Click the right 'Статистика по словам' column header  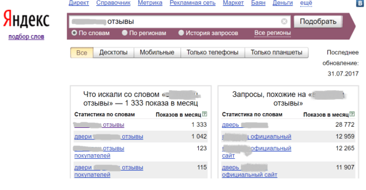pos(252,115)
